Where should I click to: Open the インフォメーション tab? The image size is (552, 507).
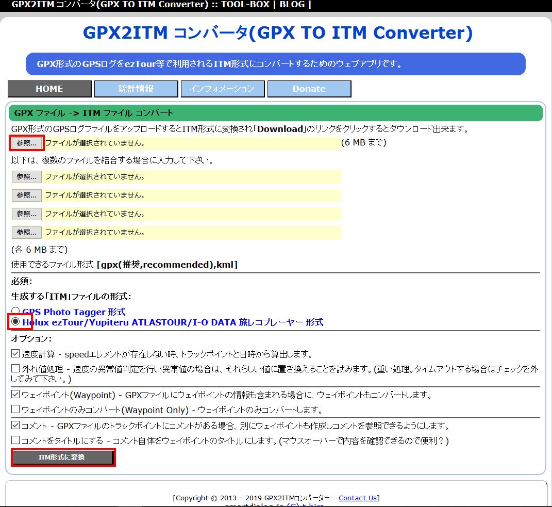click(x=223, y=89)
